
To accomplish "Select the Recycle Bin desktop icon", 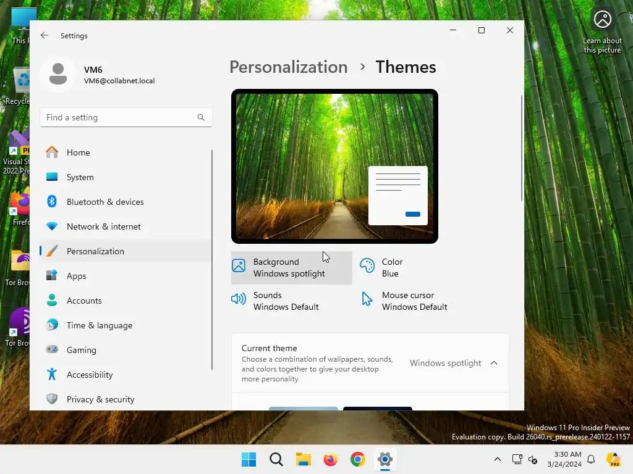I will point(18,86).
